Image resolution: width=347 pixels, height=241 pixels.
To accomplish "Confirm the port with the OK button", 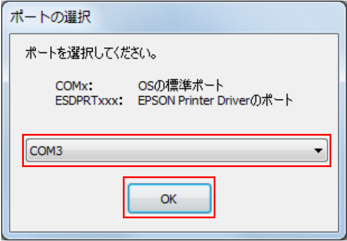I will tap(169, 199).
